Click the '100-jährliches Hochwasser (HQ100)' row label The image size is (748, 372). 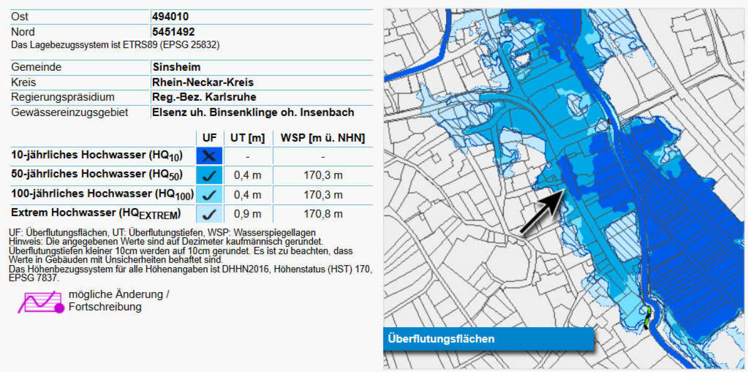tap(102, 194)
